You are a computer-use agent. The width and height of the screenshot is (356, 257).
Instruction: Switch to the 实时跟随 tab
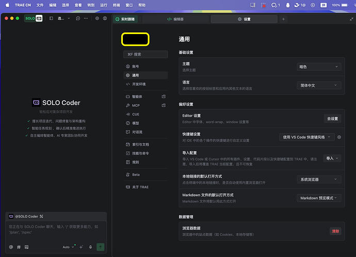pyautogui.click(x=125, y=19)
